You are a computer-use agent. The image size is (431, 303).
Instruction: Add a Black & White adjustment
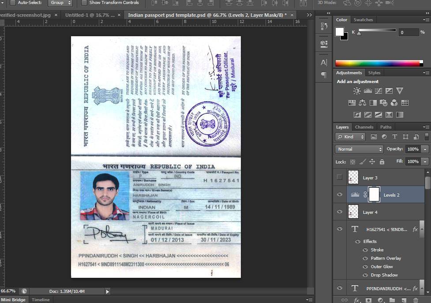click(x=373, y=103)
